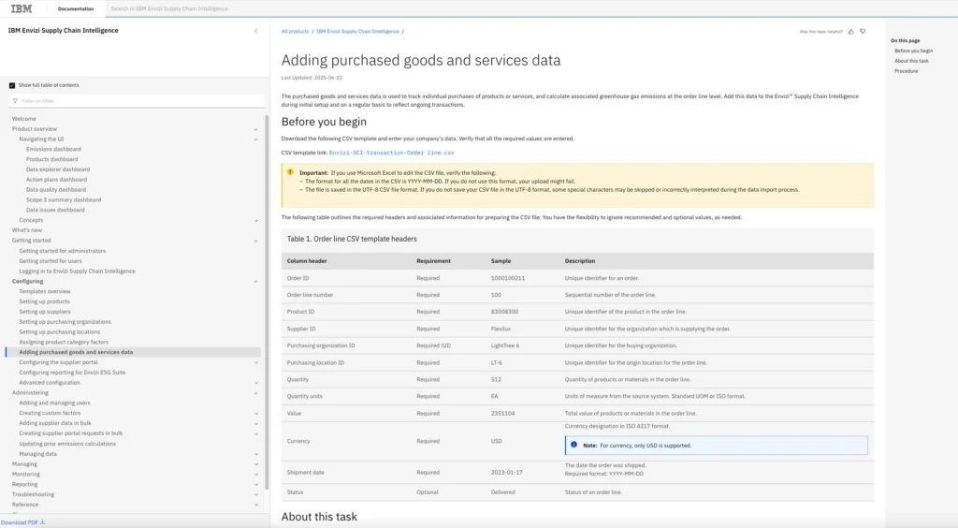
Task: Click the IBM logo in the header
Action: [21, 8]
